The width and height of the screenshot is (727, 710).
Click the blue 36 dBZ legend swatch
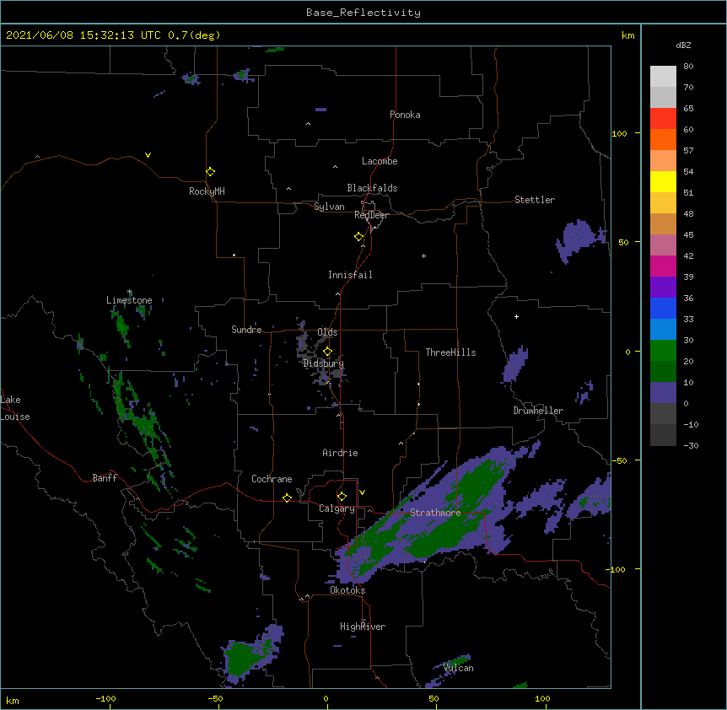[x=663, y=308]
